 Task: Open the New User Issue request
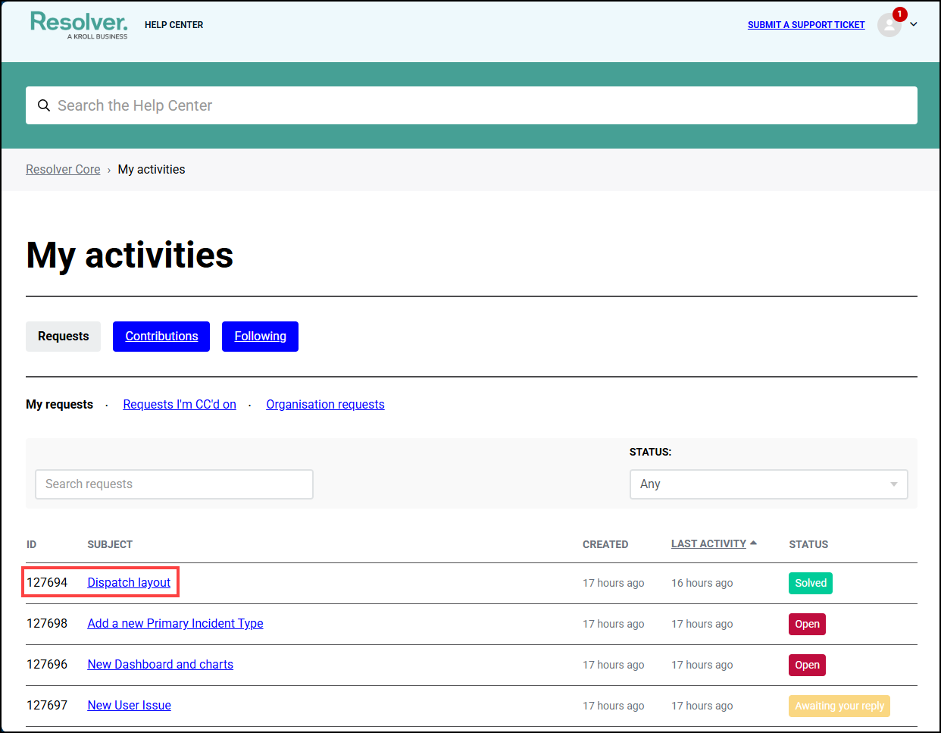tap(129, 706)
